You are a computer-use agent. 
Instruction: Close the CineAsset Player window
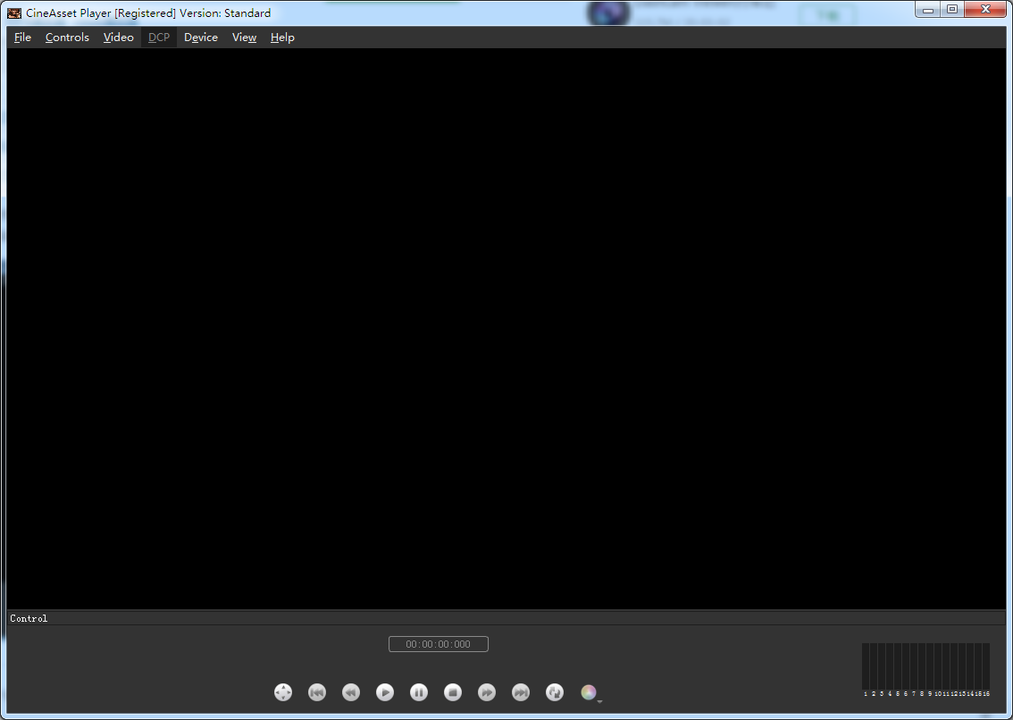(986, 10)
